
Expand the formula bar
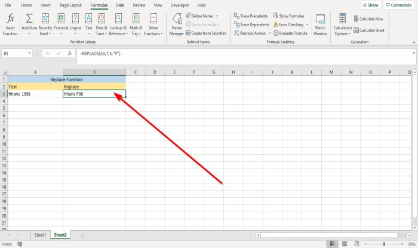(x=414, y=53)
